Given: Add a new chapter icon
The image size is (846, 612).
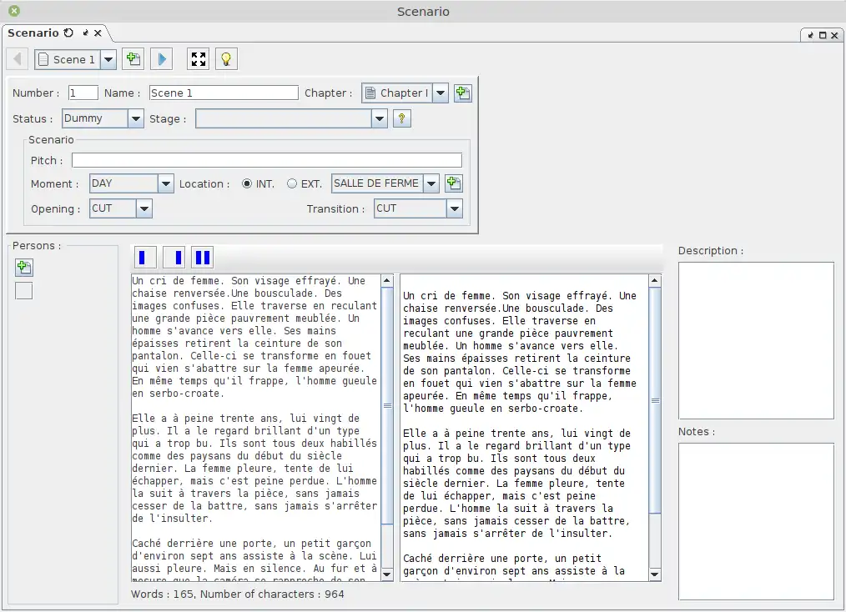Looking at the screenshot, I should click(x=463, y=93).
